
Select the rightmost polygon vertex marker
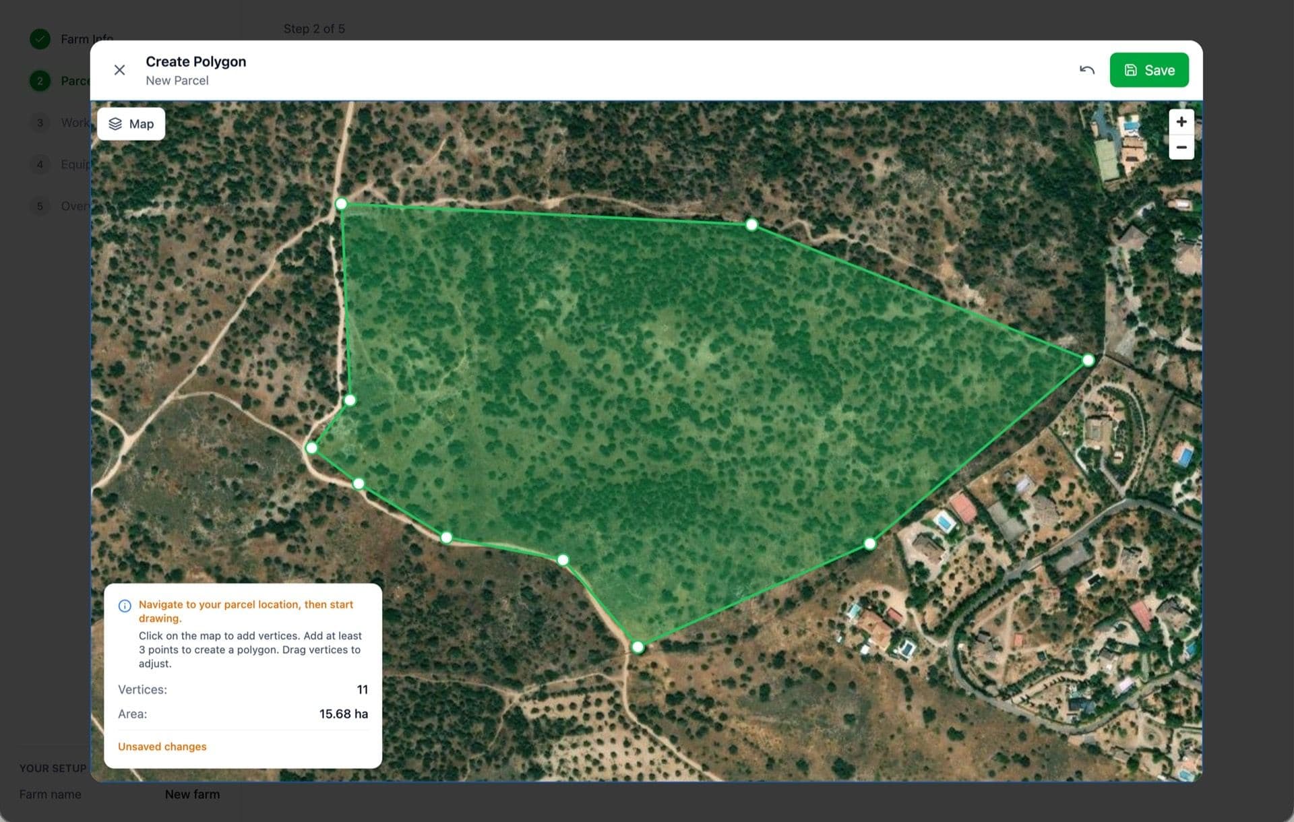1089,360
